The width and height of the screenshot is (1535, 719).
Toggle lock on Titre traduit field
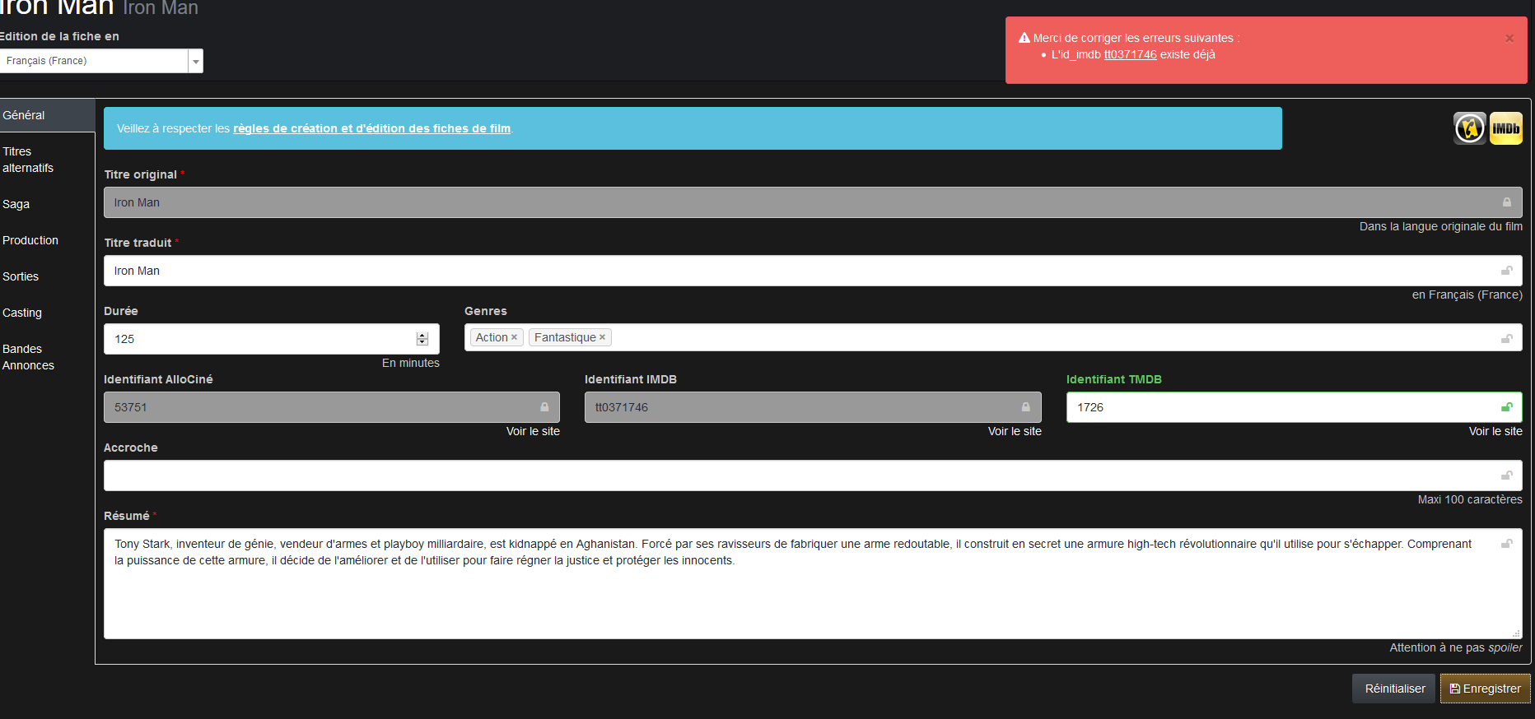pos(1506,271)
